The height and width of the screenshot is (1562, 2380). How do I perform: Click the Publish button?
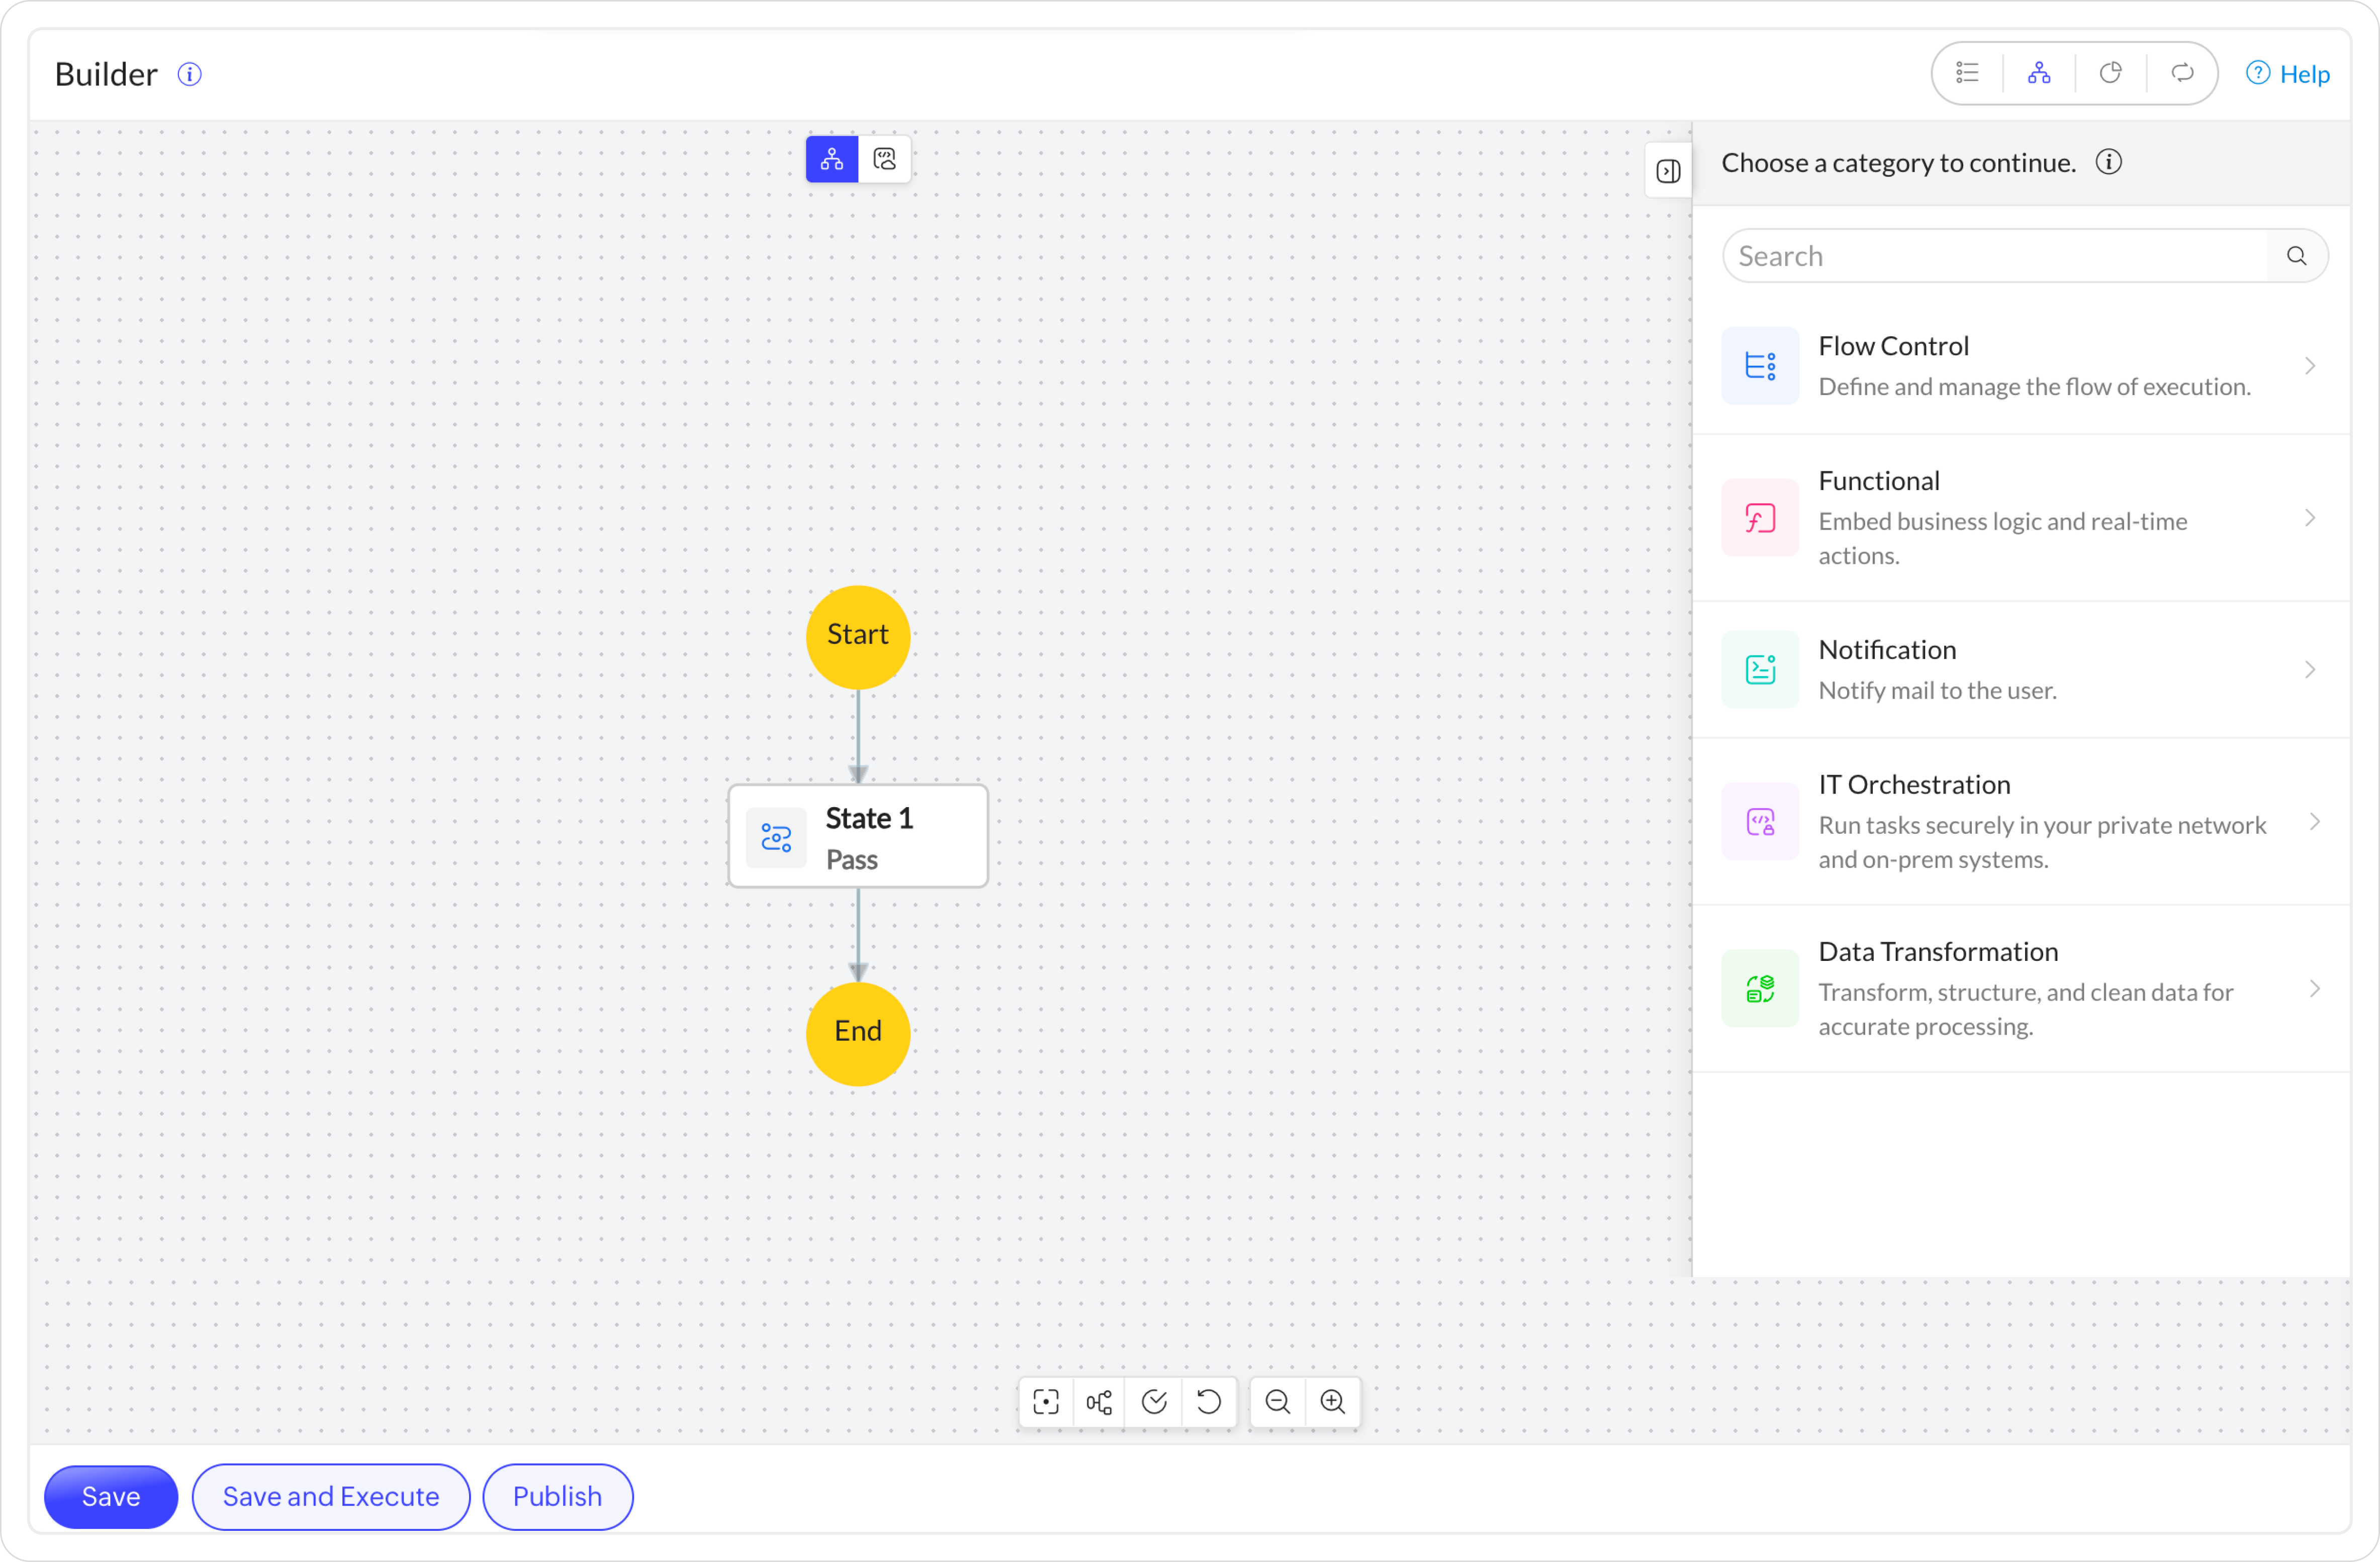(557, 1496)
